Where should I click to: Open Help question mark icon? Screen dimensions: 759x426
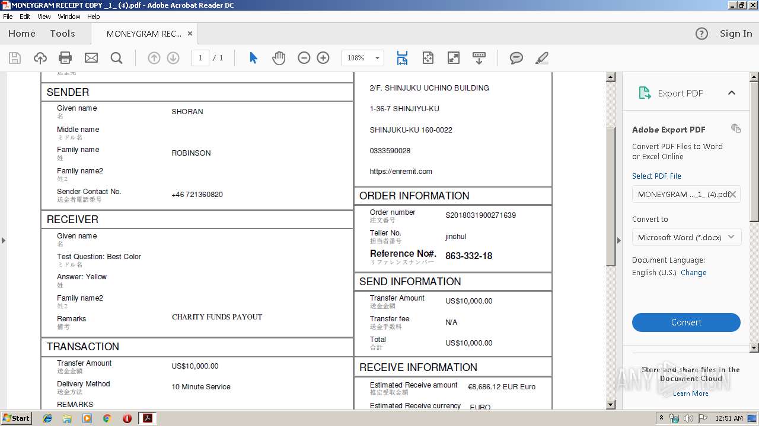click(x=701, y=34)
